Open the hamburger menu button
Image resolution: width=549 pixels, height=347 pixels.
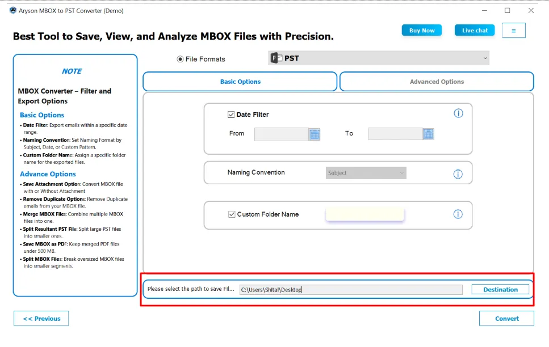513,31
